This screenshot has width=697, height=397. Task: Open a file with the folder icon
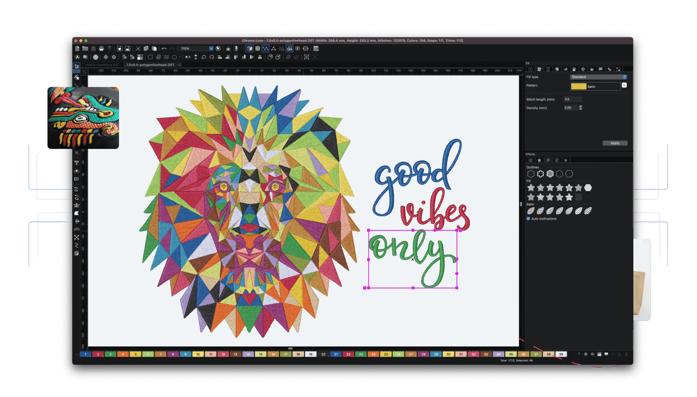coord(85,48)
